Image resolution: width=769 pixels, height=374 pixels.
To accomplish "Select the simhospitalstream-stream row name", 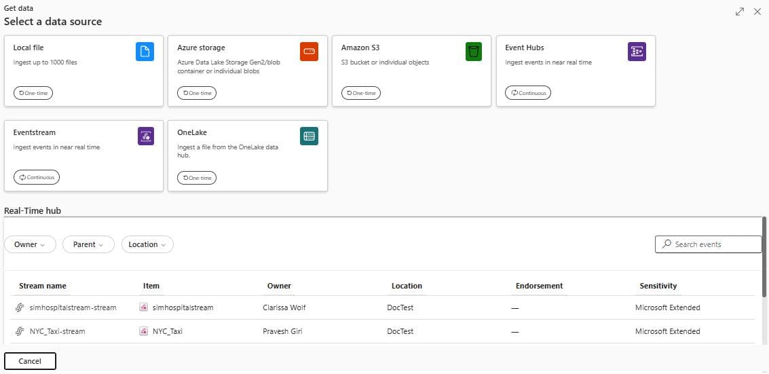I will pos(73,308).
